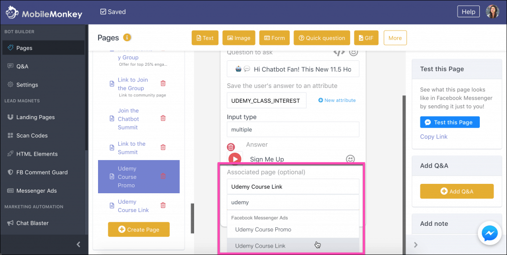Toggle the Saved checkbox indicator

click(103, 12)
